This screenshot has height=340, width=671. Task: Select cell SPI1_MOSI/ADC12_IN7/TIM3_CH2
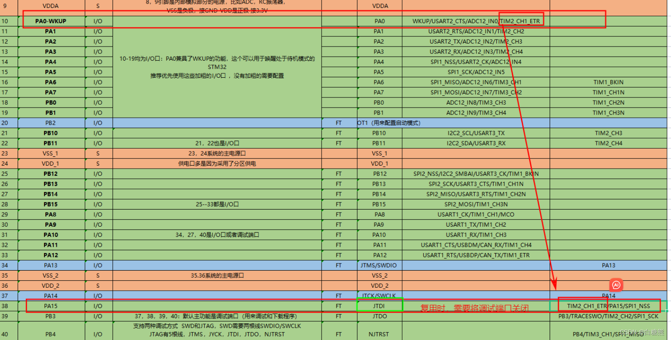476,92
